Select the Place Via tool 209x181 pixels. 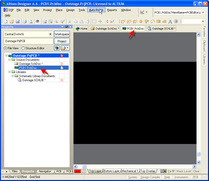tap(146, 21)
